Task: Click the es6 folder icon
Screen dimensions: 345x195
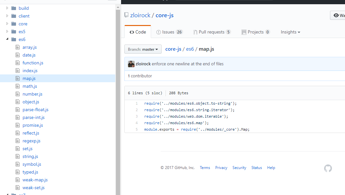Action: tap(14, 39)
